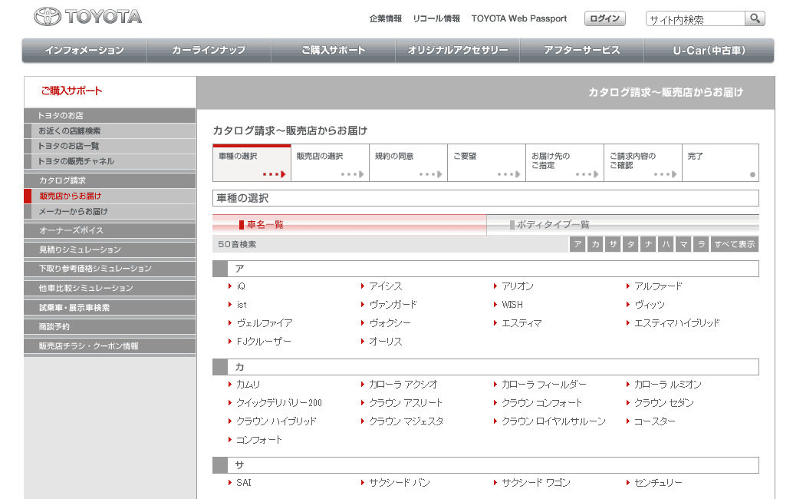
Task: Jump to the タ kana index button
Action: tap(631, 244)
